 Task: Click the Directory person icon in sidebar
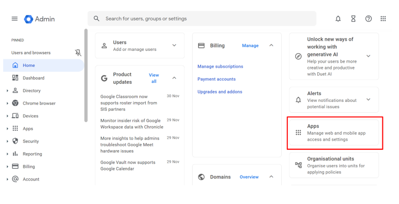pos(15,90)
